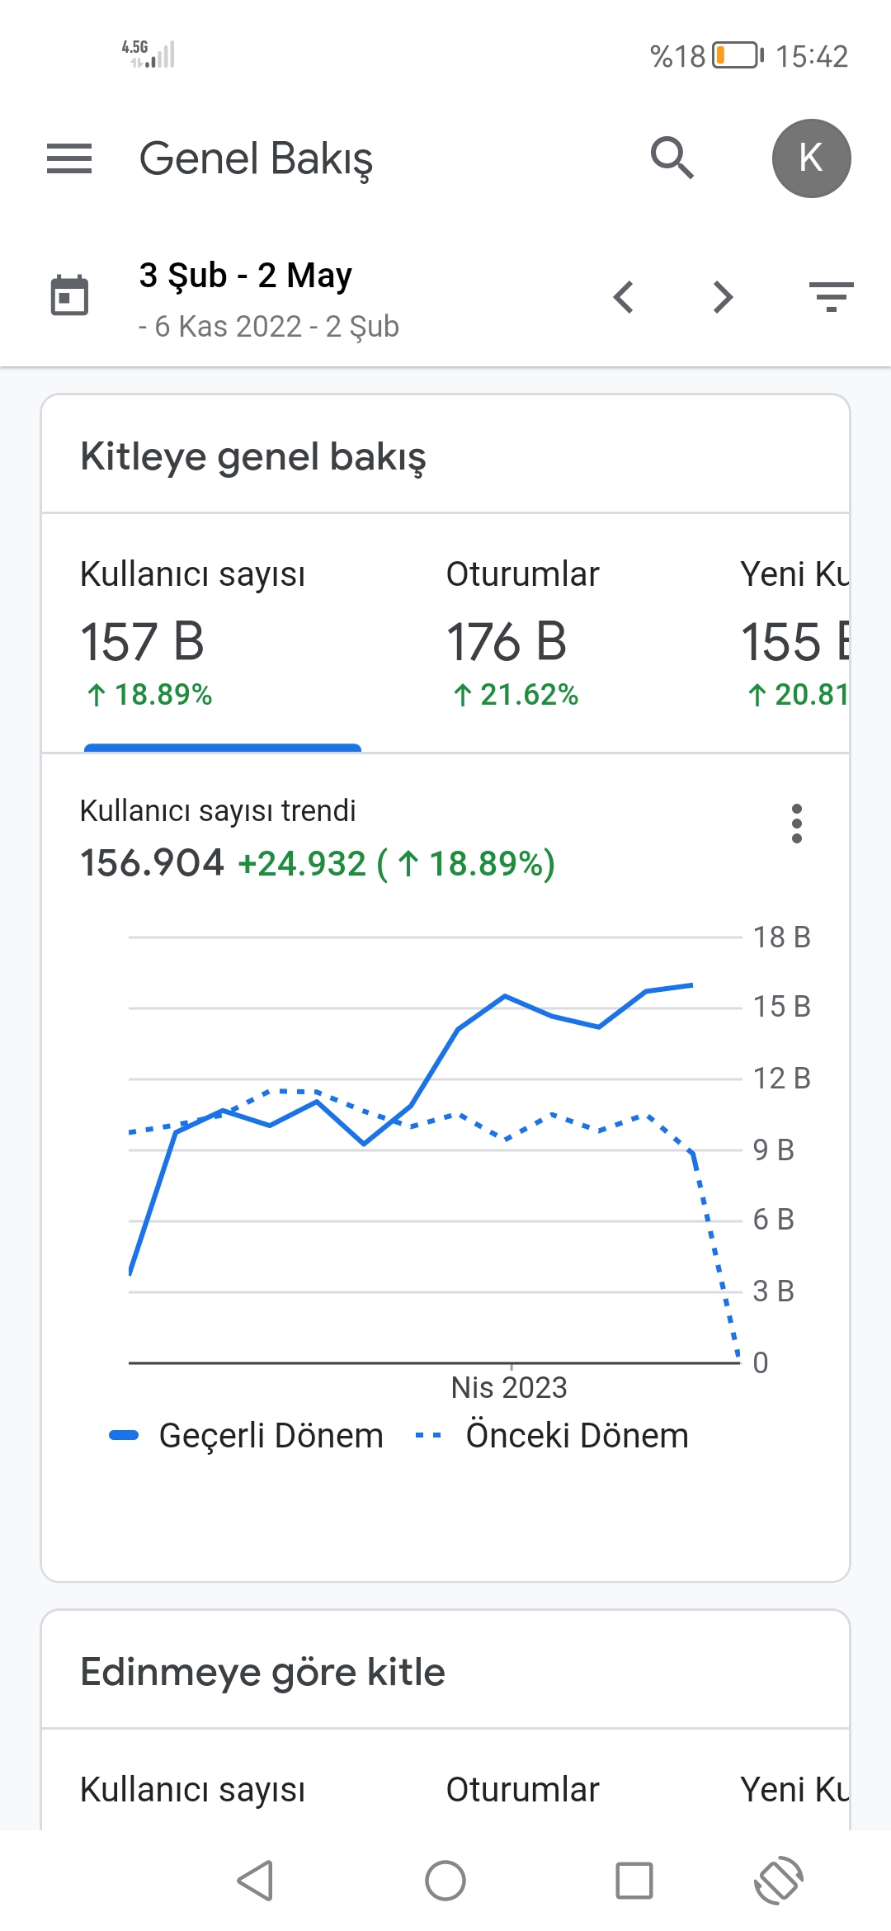Go to next date range arrow
891x1931 pixels.
pyautogui.click(x=723, y=297)
